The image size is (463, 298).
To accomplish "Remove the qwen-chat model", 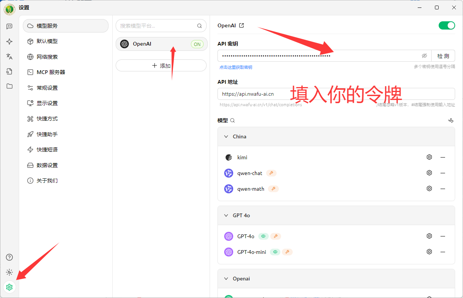I will coord(443,173).
